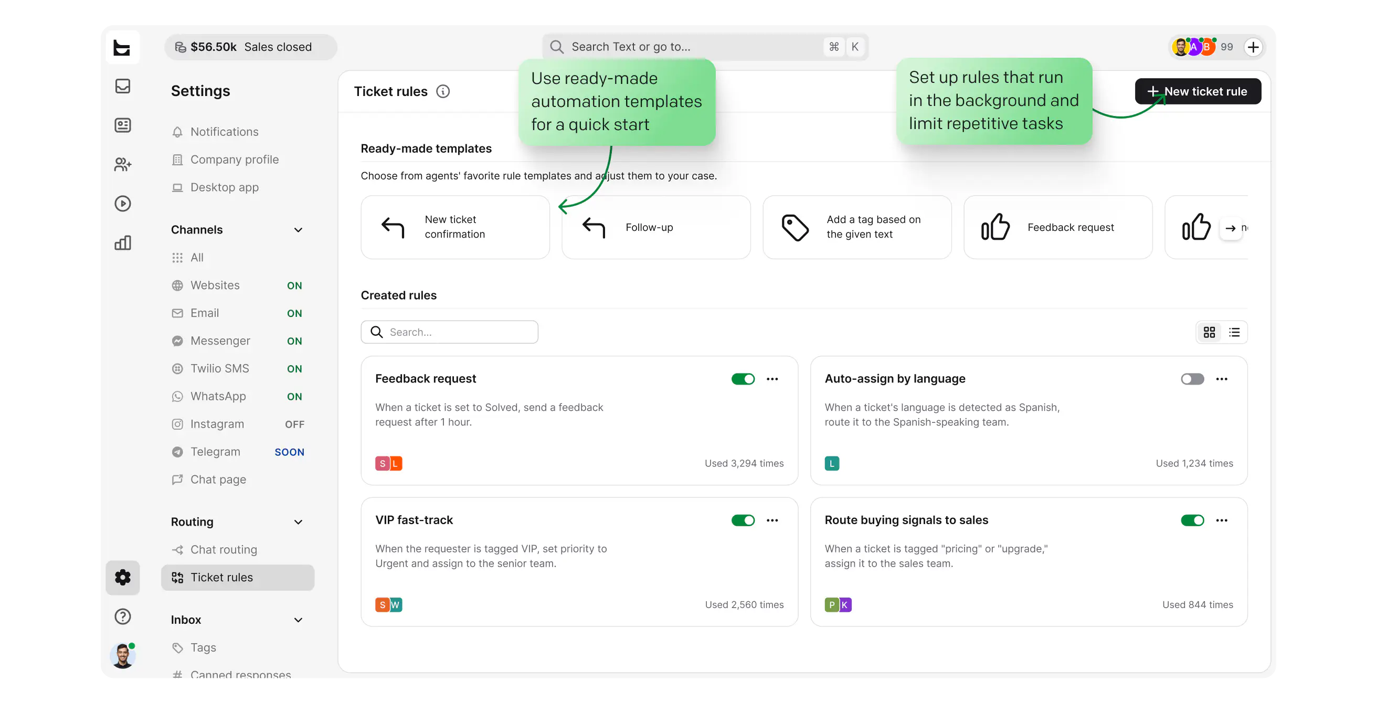Click 'Used 844 times' text
The width and height of the screenshot is (1377, 703).
coord(1198,605)
